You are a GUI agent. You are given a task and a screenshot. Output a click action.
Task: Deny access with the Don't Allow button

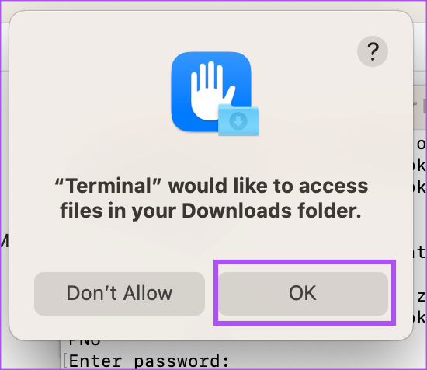point(120,294)
